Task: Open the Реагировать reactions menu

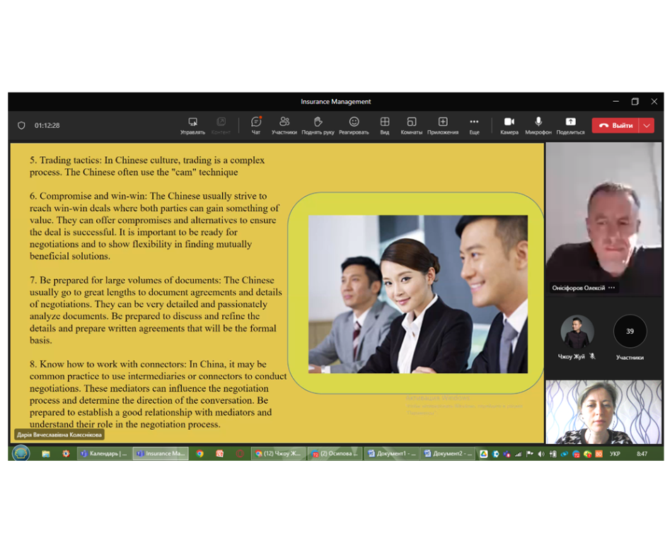Action: (x=354, y=126)
